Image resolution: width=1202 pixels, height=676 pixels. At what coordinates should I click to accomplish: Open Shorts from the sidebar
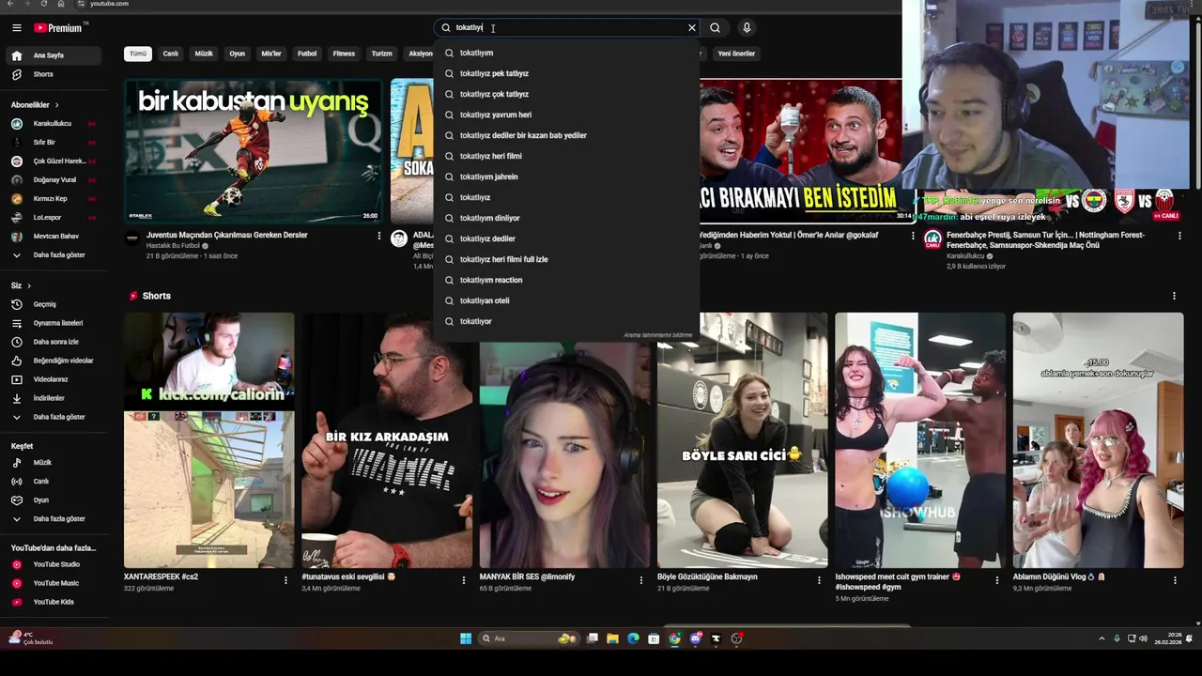tap(52, 74)
